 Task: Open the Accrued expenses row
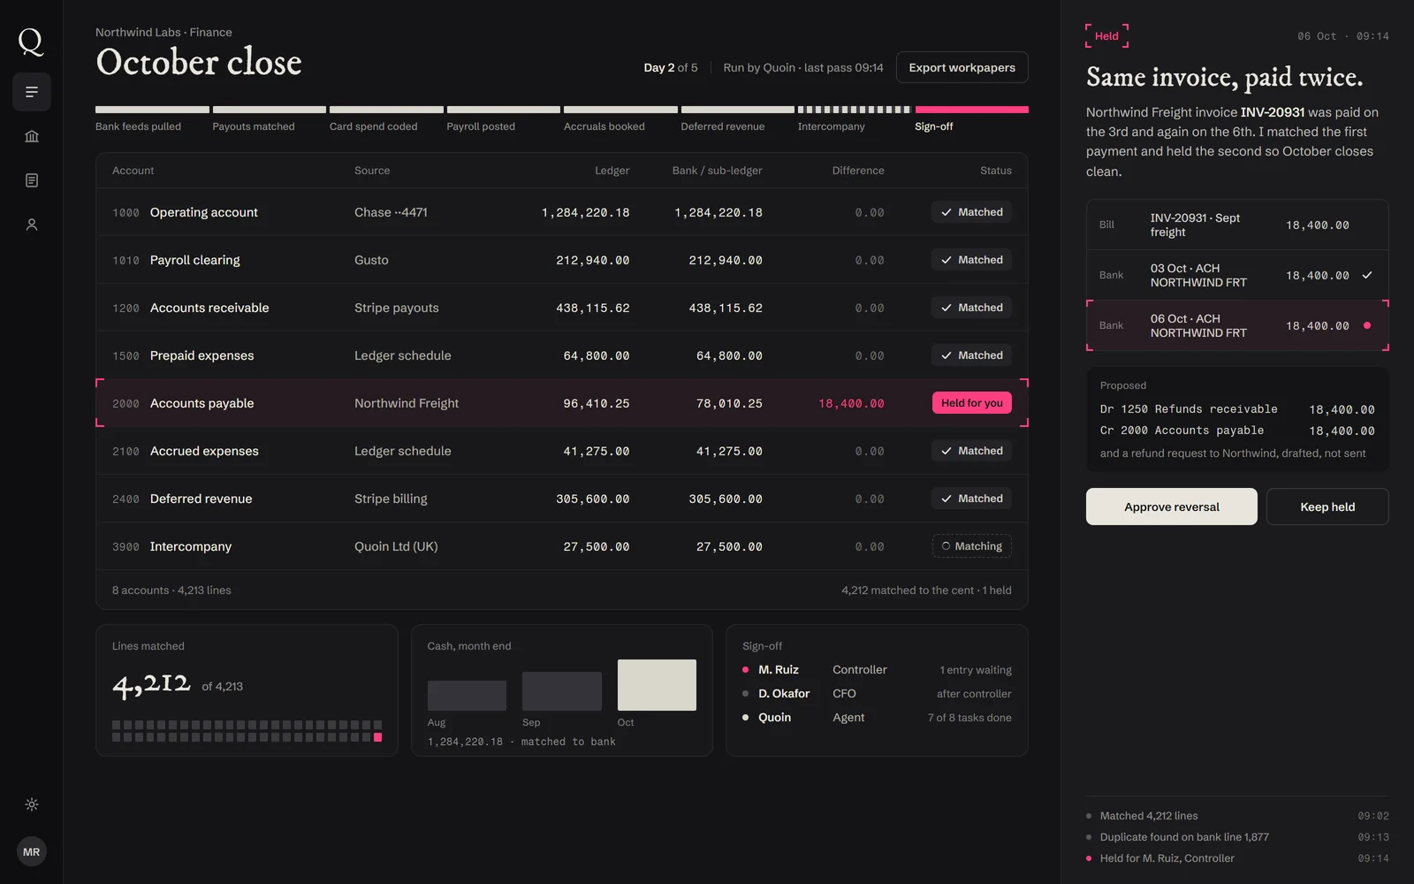click(562, 451)
